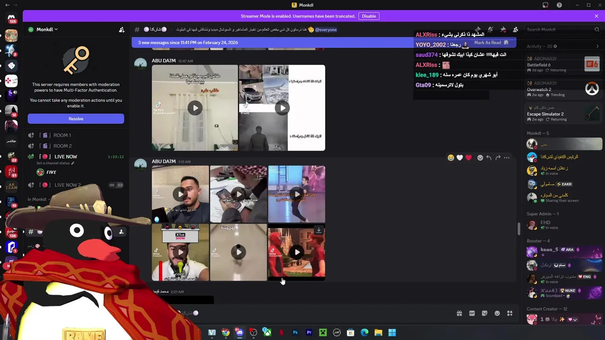The image size is (605, 340).
Task: Play the white room TikTok video
Action: (x=195, y=108)
